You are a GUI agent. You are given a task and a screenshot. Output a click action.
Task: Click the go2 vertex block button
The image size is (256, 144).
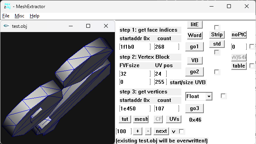(195, 72)
